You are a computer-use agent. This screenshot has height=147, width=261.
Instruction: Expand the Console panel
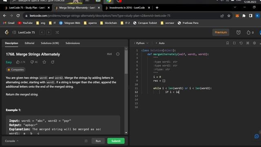point(11,141)
